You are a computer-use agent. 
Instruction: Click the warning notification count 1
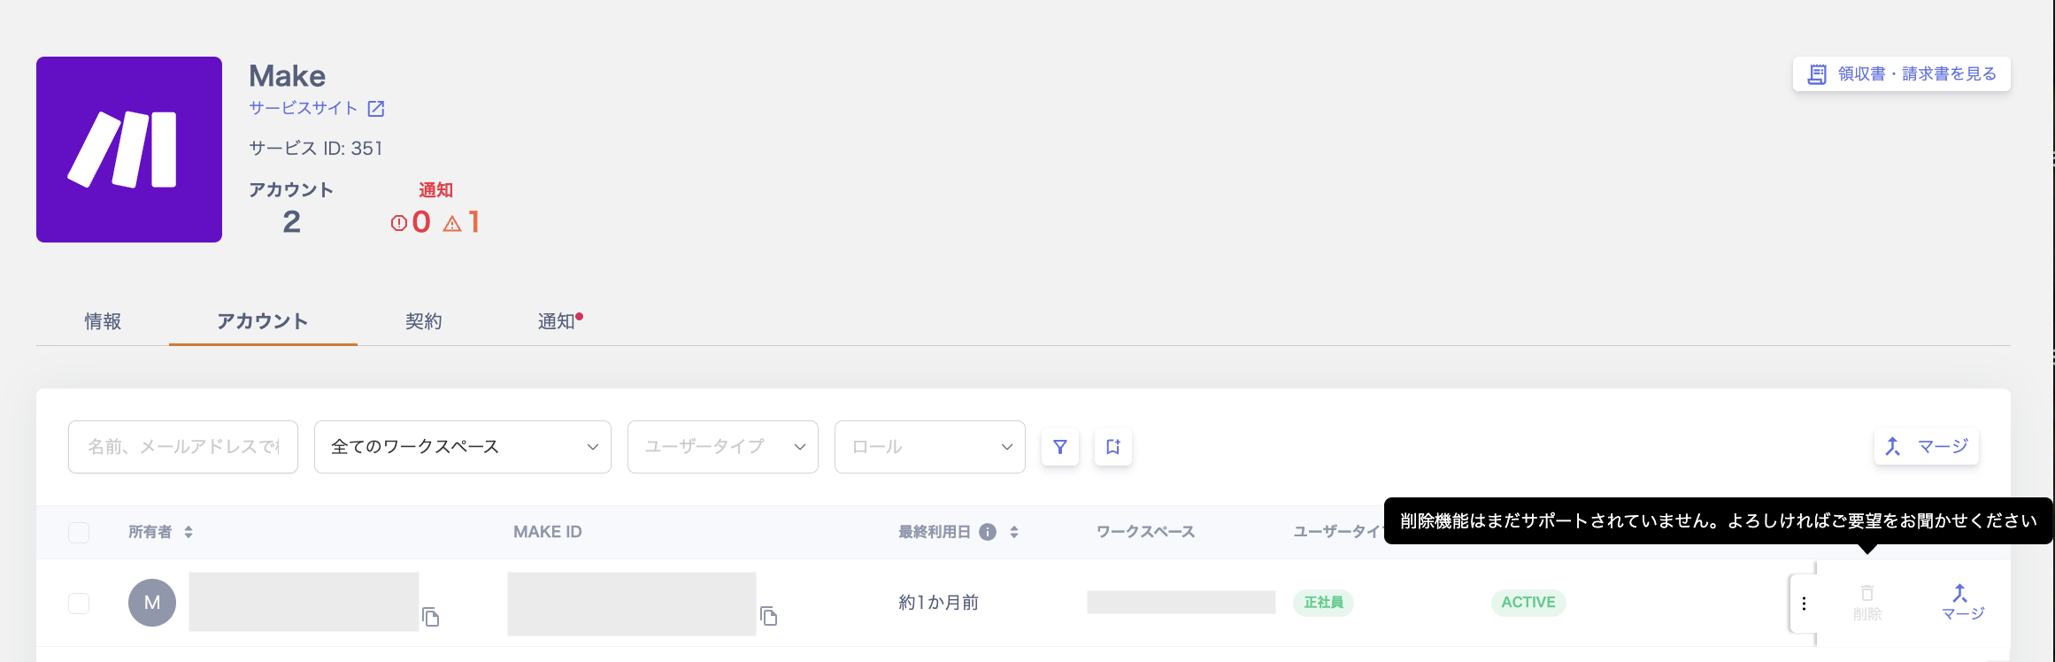462,222
